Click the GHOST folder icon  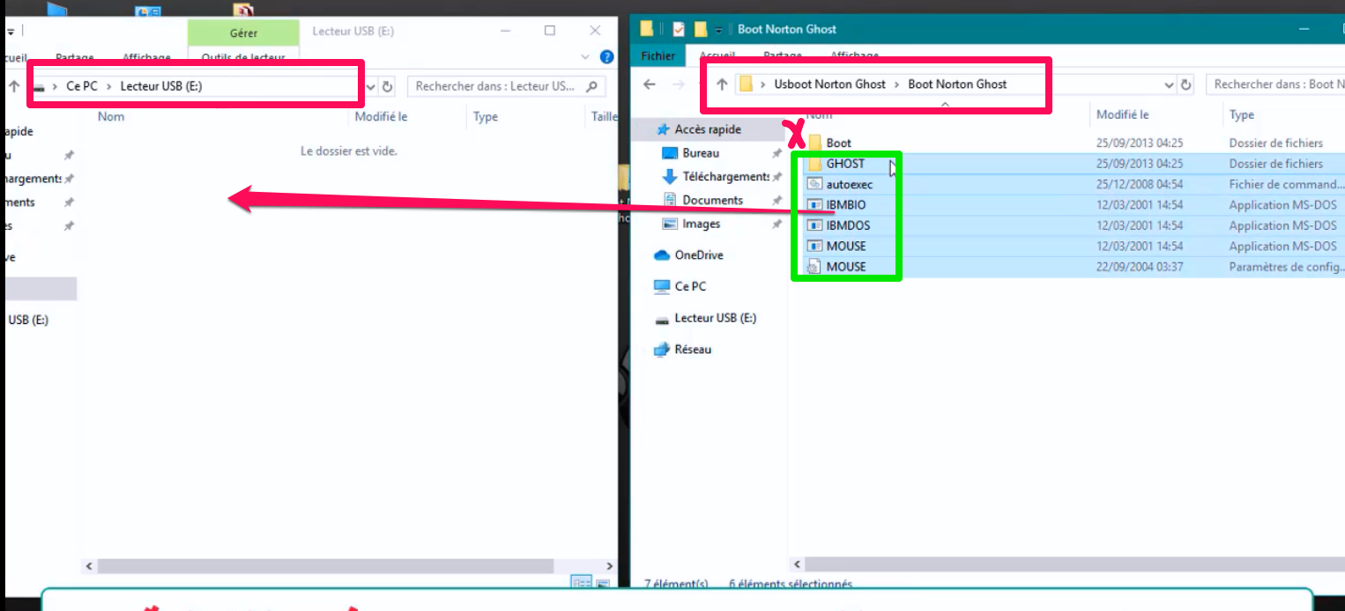click(x=814, y=163)
